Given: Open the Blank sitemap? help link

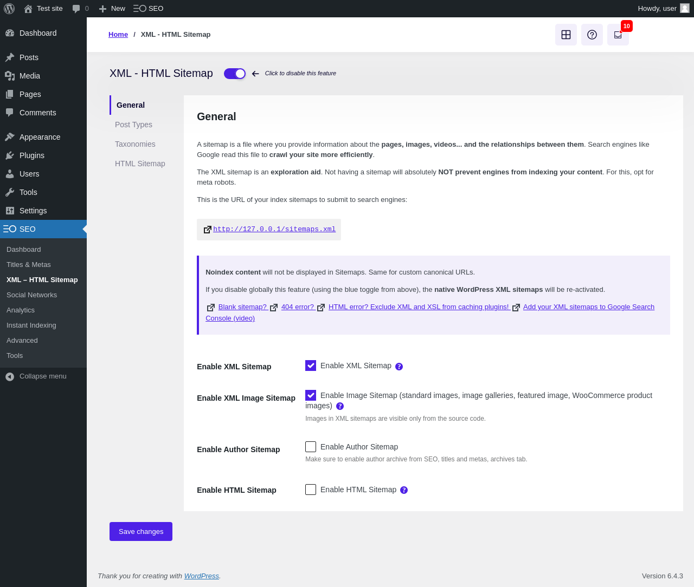Looking at the screenshot, I should 242,307.
